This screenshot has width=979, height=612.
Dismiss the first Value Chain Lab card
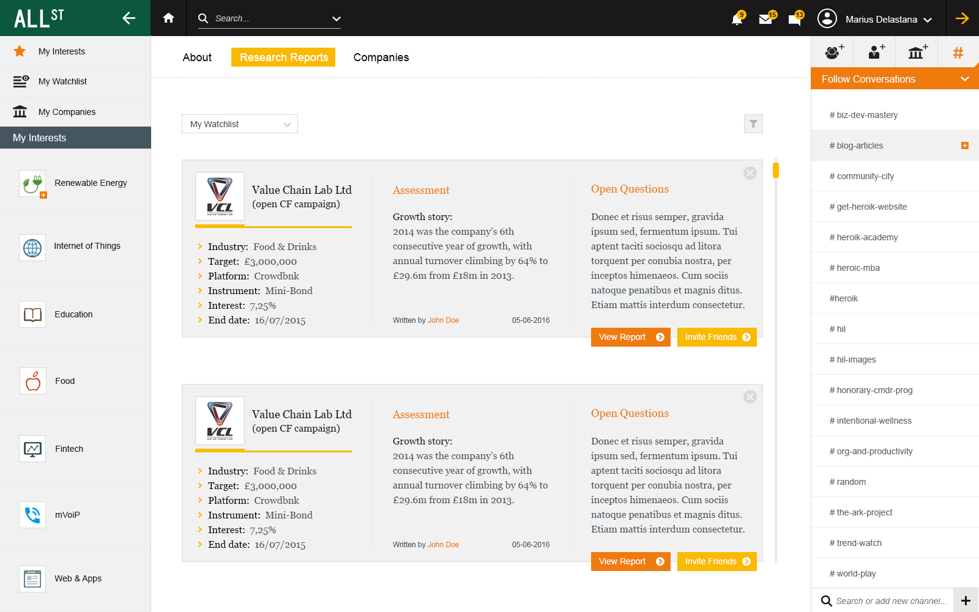750,173
